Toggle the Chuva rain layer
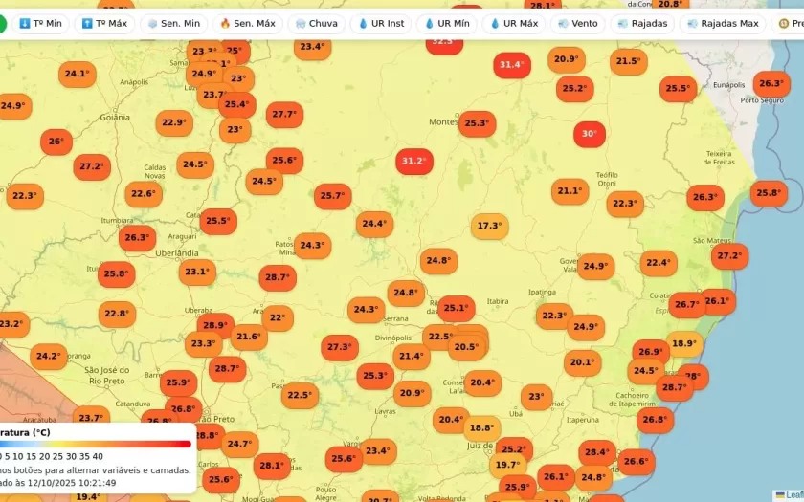804x502 pixels. click(x=315, y=23)
